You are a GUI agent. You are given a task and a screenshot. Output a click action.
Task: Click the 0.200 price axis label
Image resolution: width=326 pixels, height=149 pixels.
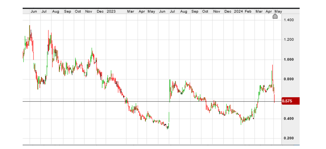click(x=288, y=138)
